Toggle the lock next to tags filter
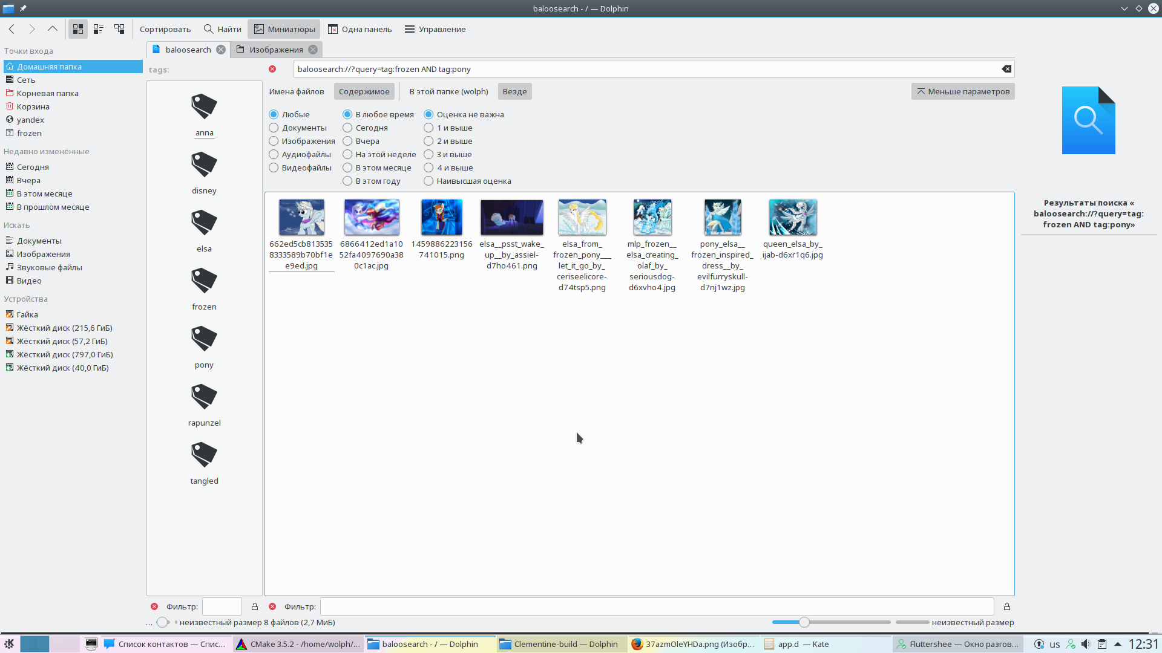 tap(255, 606)
